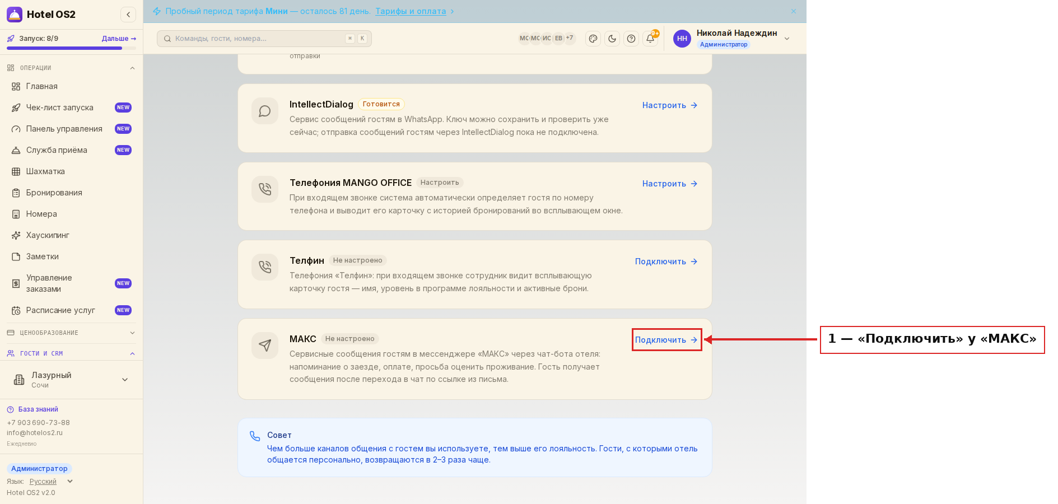Open the language Русский dropdown
This screenshot has height=504, width=1058.
coord(51,482)
